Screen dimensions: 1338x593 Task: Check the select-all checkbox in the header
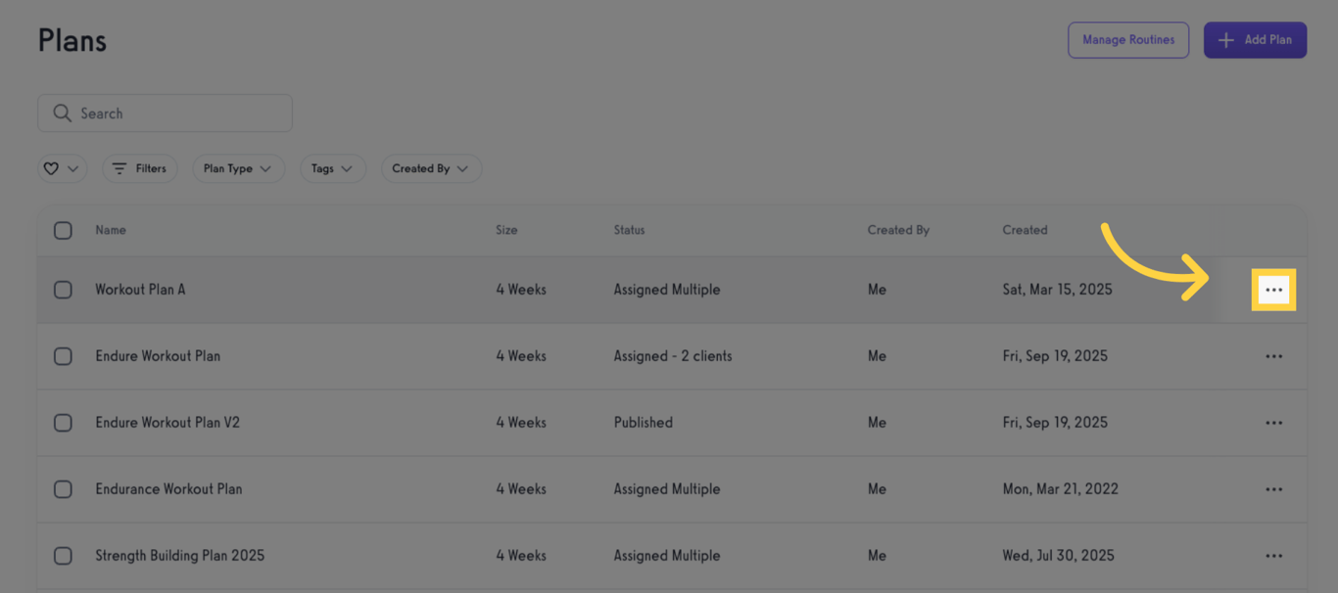(63, 231)
